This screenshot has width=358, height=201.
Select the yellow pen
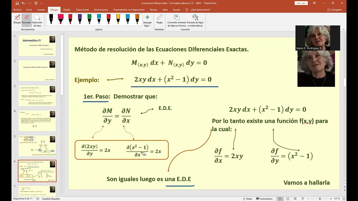[x=118, y=19]
